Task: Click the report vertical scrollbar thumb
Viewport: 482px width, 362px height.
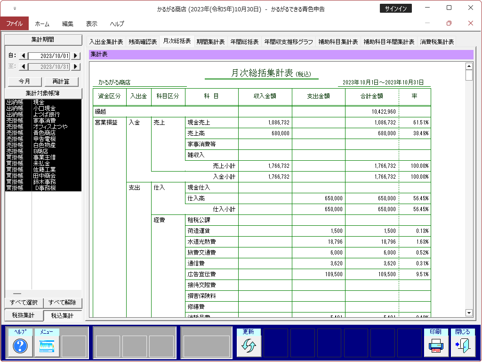Action: [469, 75]
